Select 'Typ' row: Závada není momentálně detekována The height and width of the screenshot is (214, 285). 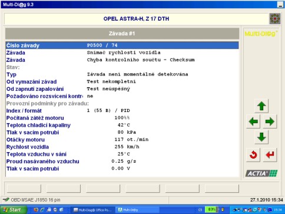coord(122,74)
